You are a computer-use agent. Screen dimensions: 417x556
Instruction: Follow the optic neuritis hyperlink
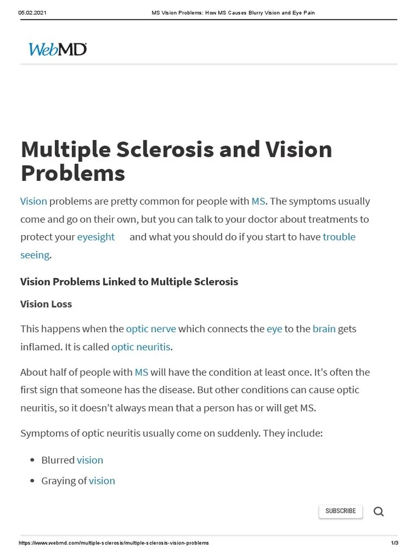(141, 346)
